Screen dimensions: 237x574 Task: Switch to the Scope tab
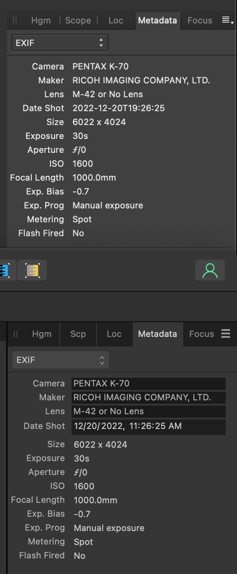point(78,20)
